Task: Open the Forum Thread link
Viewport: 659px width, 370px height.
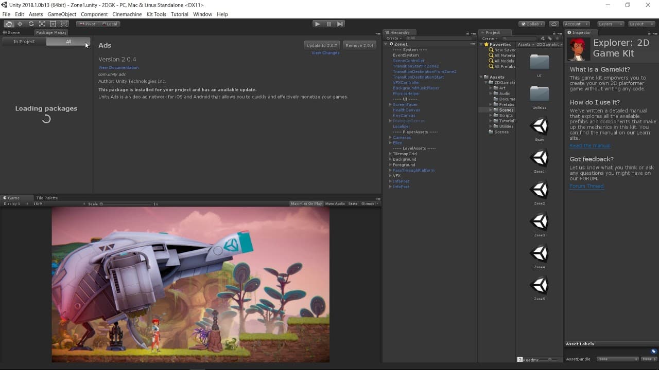Action: 586,186
